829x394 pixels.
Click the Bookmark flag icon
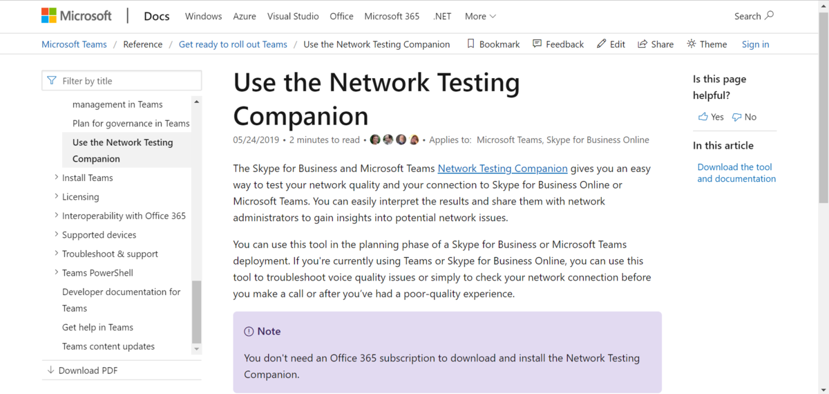[470, 44]
